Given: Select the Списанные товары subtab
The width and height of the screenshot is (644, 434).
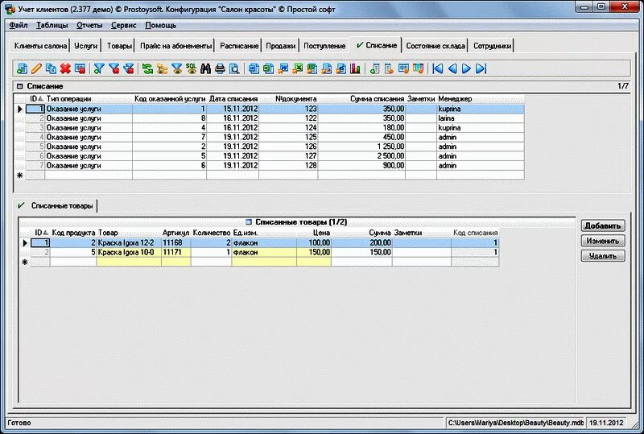Looking at the screenshot, I should click(56, 205).
